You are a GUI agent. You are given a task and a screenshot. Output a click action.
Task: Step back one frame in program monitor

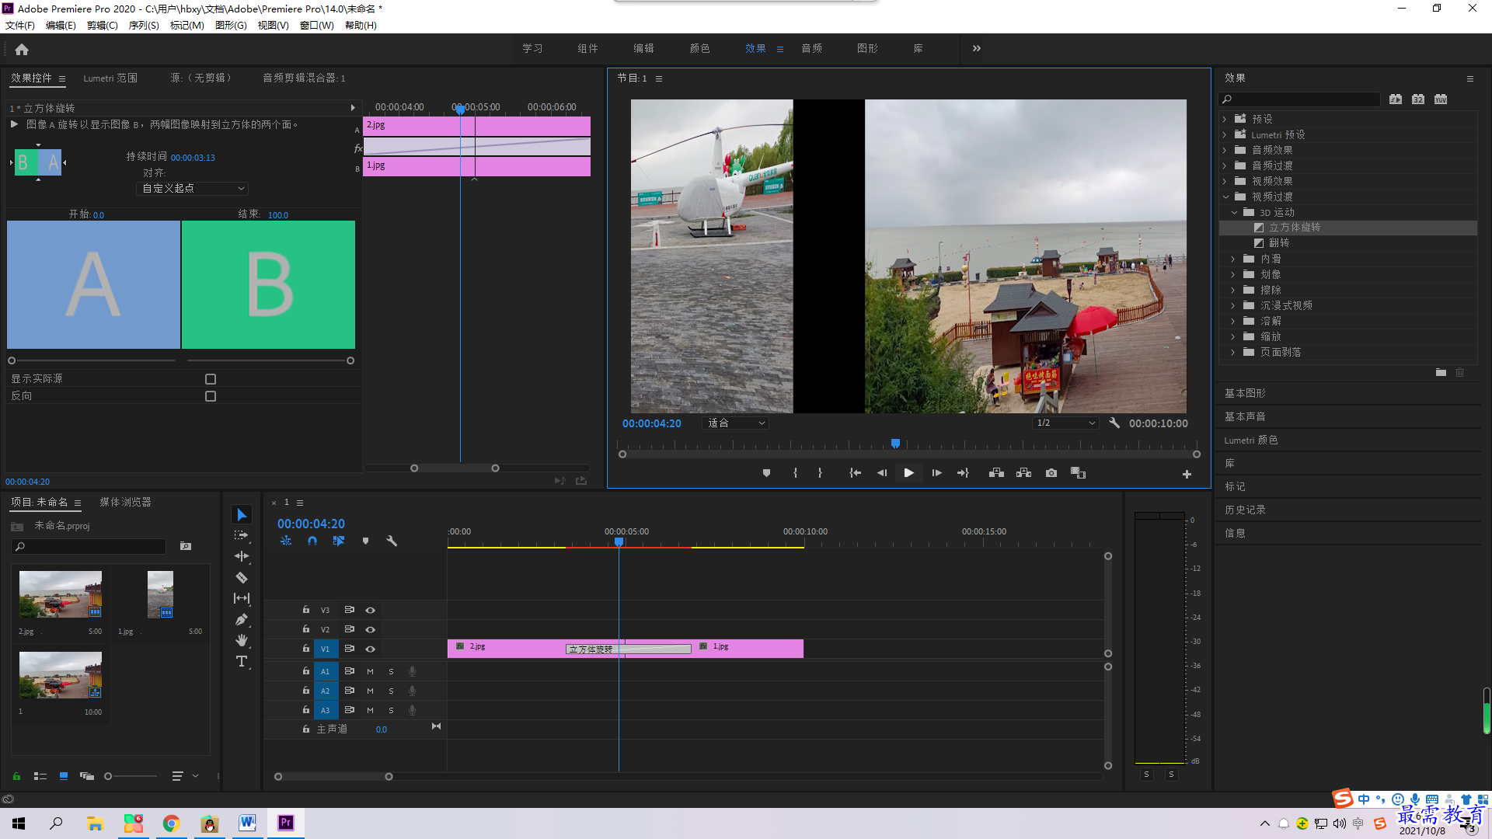pyautogui.click(x=882, y=473)
